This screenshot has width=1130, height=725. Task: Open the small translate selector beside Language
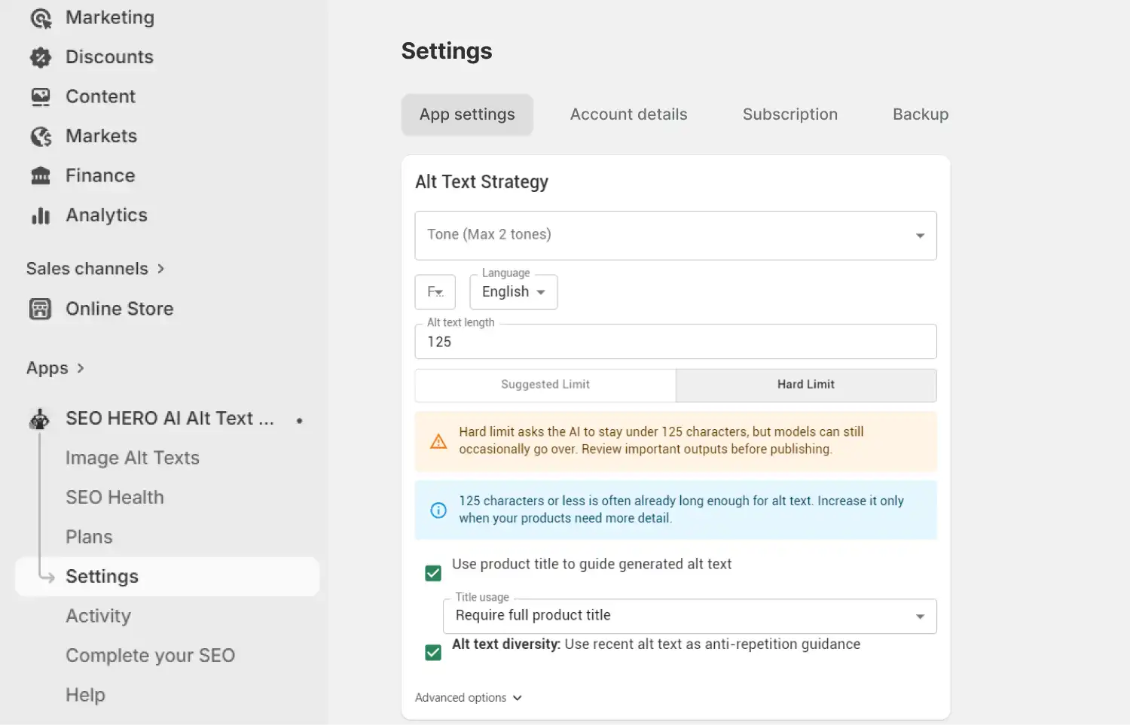point(435,292)
